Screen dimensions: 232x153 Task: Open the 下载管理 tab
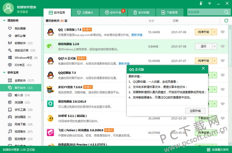point(170,12)
